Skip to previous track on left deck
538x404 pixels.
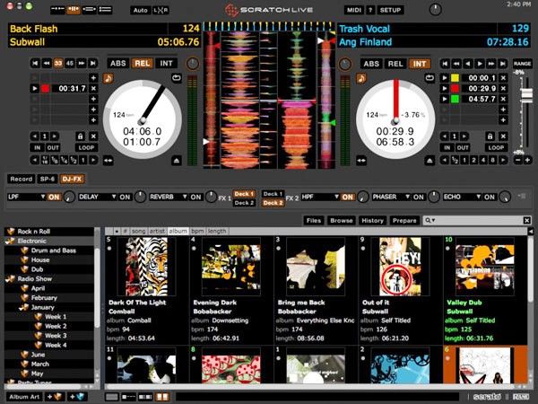(35, 63)
